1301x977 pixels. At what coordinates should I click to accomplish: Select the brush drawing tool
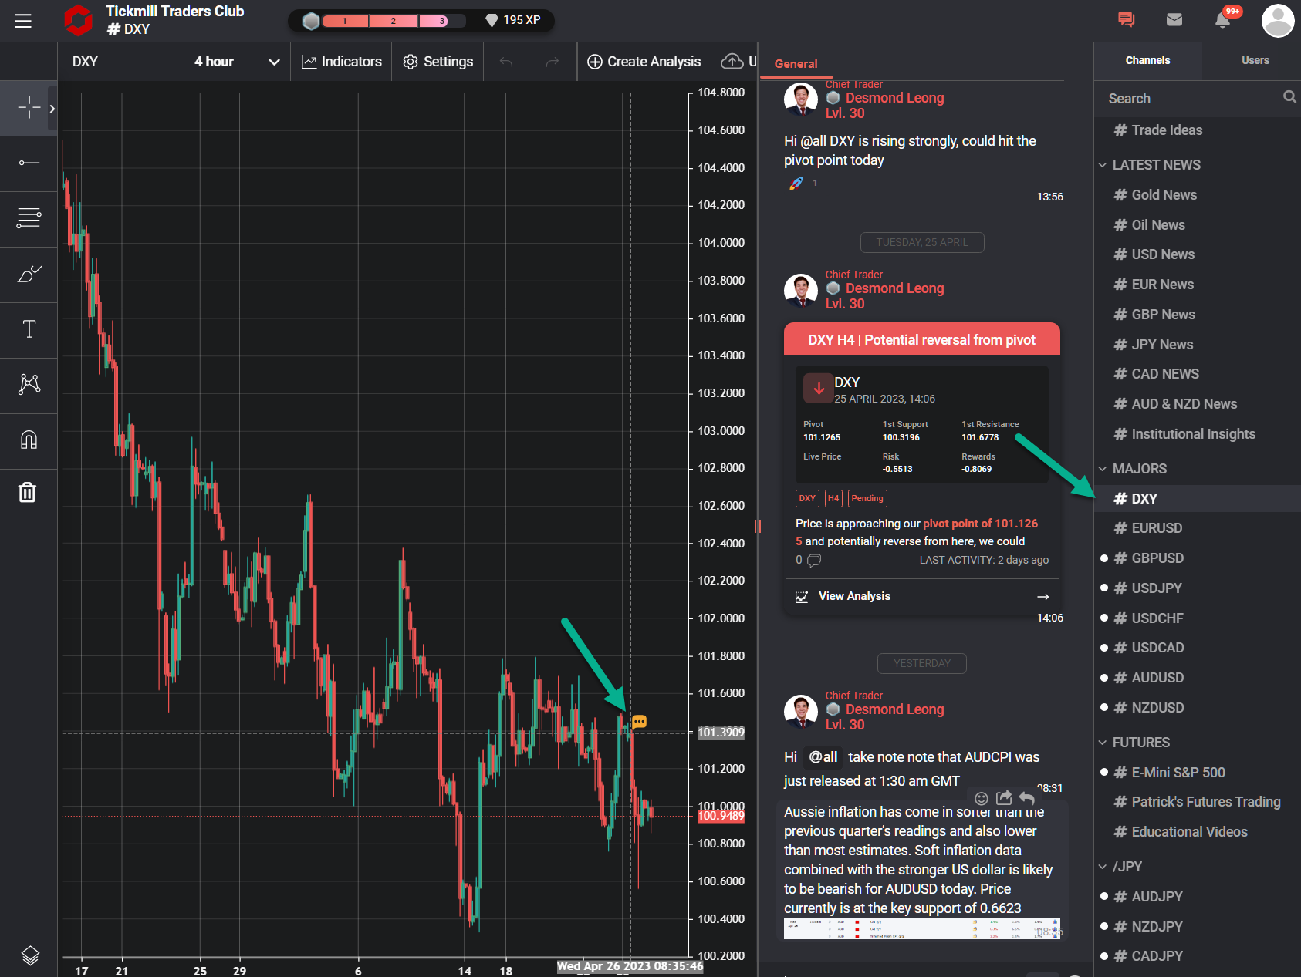click(x=29, y=274)
